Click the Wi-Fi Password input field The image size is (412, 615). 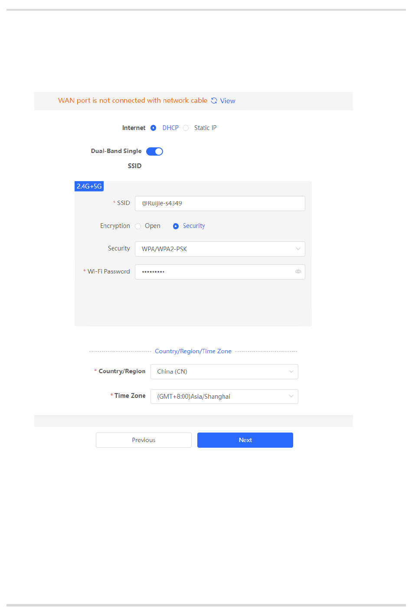pyautogui.click(x=220, y=272)
